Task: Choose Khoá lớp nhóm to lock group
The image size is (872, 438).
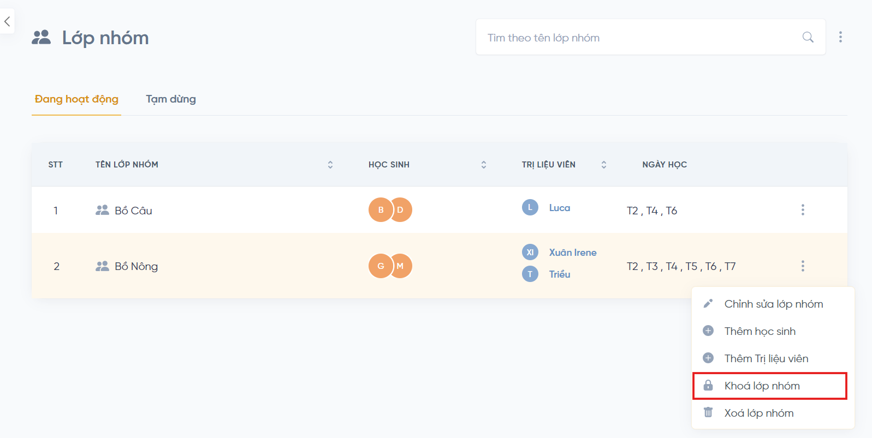Action: point(762,386)
